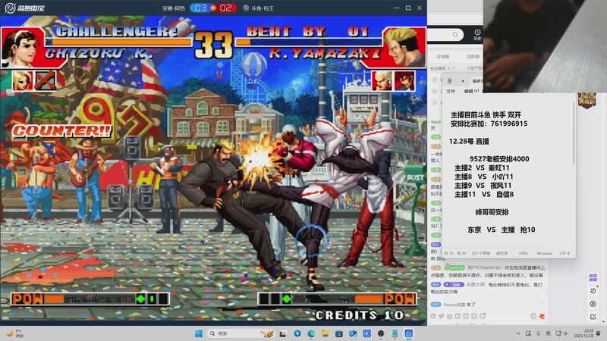The width and height of the screenshot is (607, 341).
Task: Click the search magnifier in the browser search box
Action: pyautogui.click(x=455, y=35)
